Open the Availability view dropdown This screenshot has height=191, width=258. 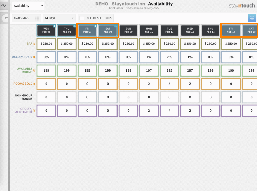tap(28, 6)
